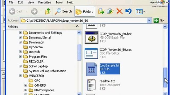Open the Tools menu

(59, 2)
